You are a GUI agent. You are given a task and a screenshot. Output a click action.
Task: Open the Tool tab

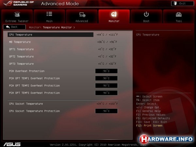179,16
